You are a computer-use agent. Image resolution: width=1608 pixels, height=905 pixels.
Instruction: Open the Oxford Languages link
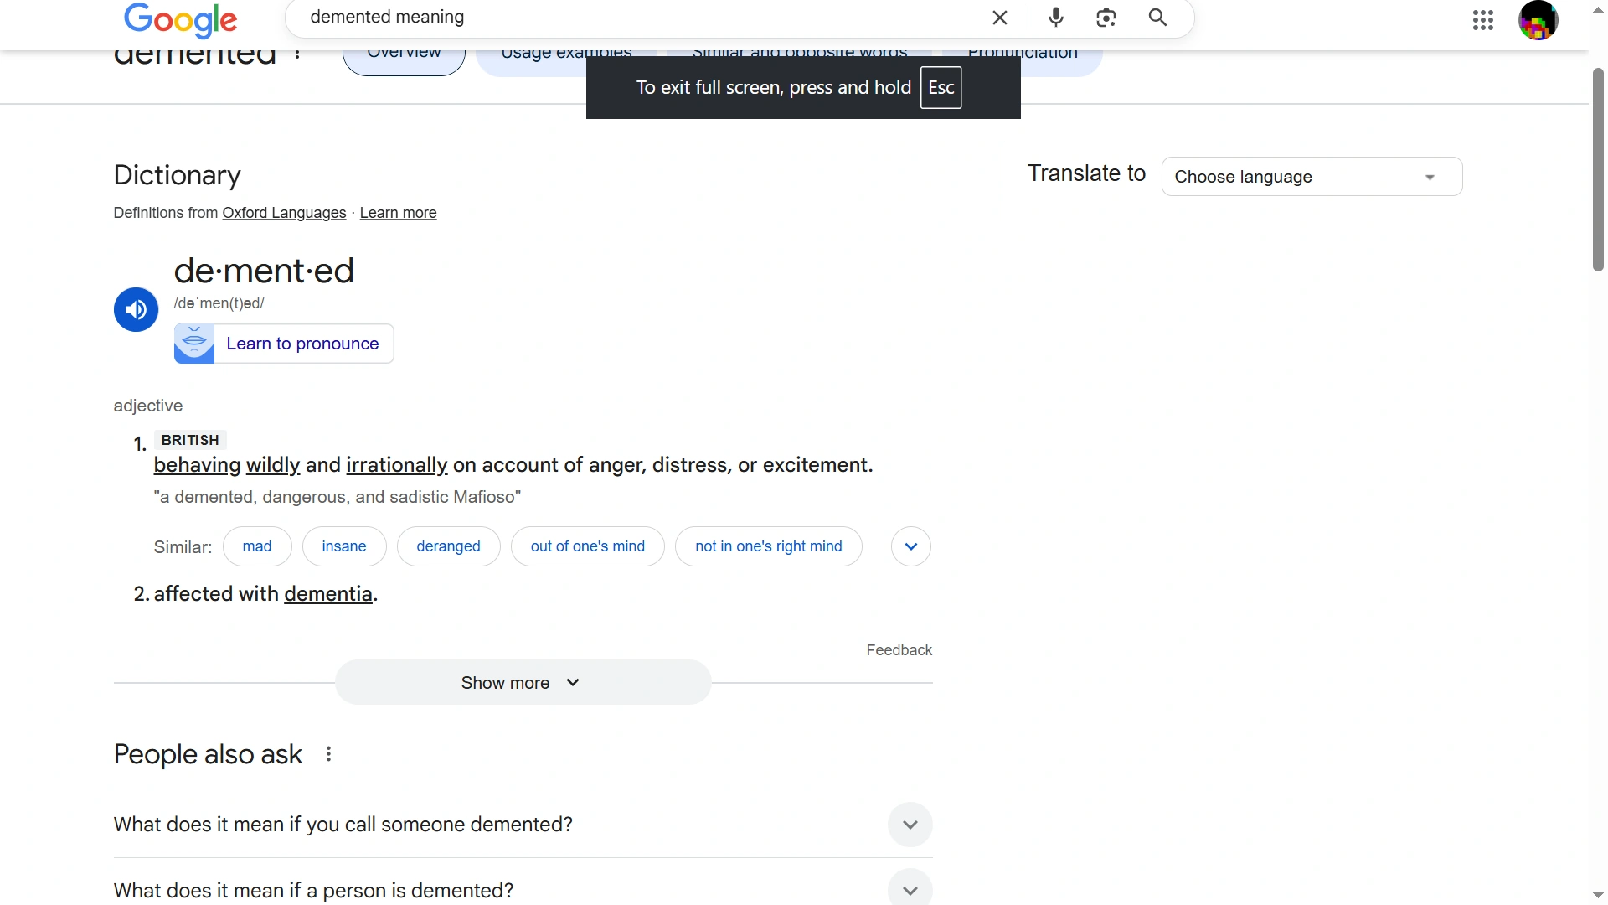(284, 213)
